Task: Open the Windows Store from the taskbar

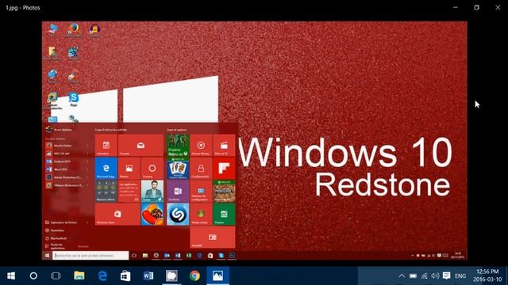Action: pos(125,275)
